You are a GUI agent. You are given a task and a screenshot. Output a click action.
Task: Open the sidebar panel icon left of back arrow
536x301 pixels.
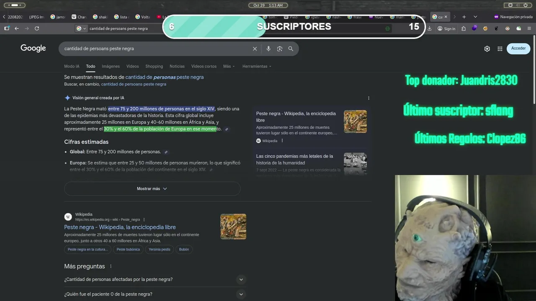[7, 28]
